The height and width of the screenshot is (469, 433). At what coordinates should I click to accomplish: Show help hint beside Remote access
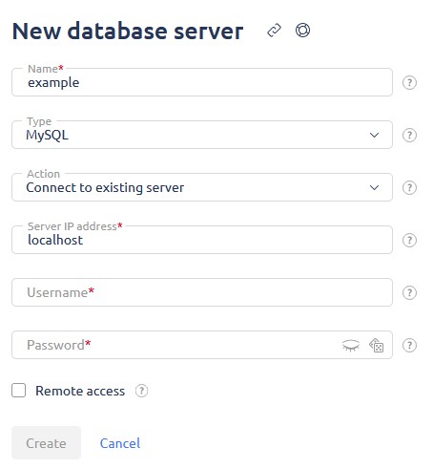point(141,391)
